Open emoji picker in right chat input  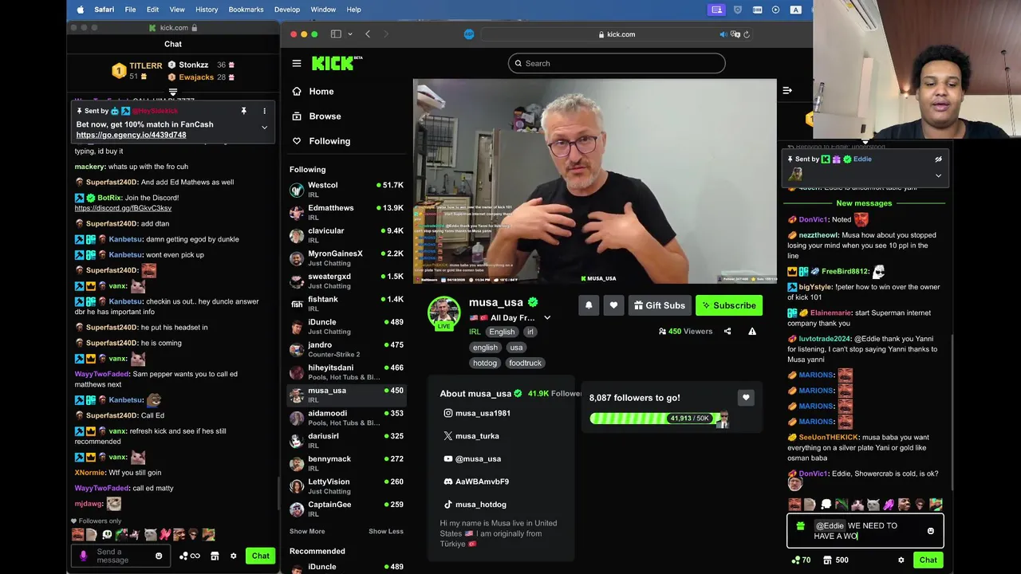click(x=930, y=531)
